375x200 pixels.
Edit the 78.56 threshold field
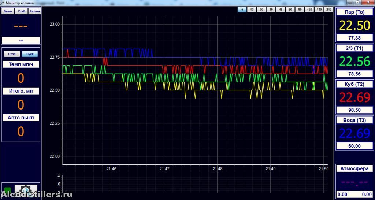point(354,74)
